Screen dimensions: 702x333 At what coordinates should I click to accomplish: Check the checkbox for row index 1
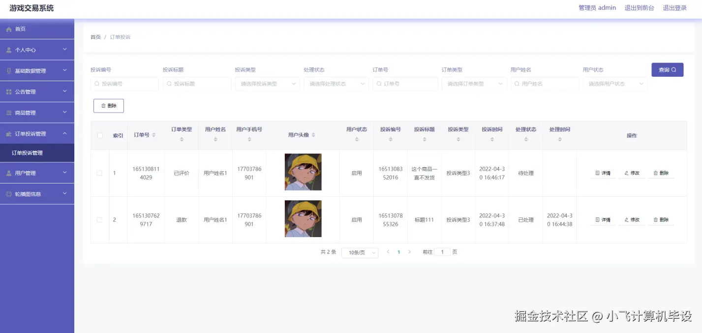[x=99, y=173]
